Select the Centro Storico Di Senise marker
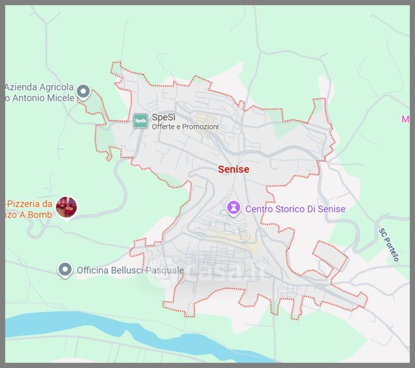415x368 pixels. (234, 208)
